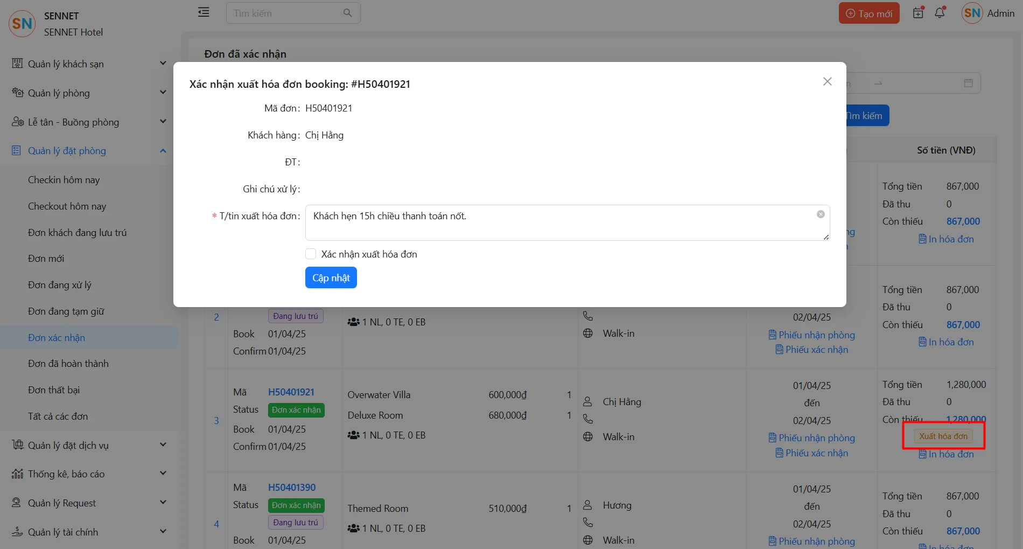Open the calendar icon in header
The image size is (1023, 549).
click(919, 13)
